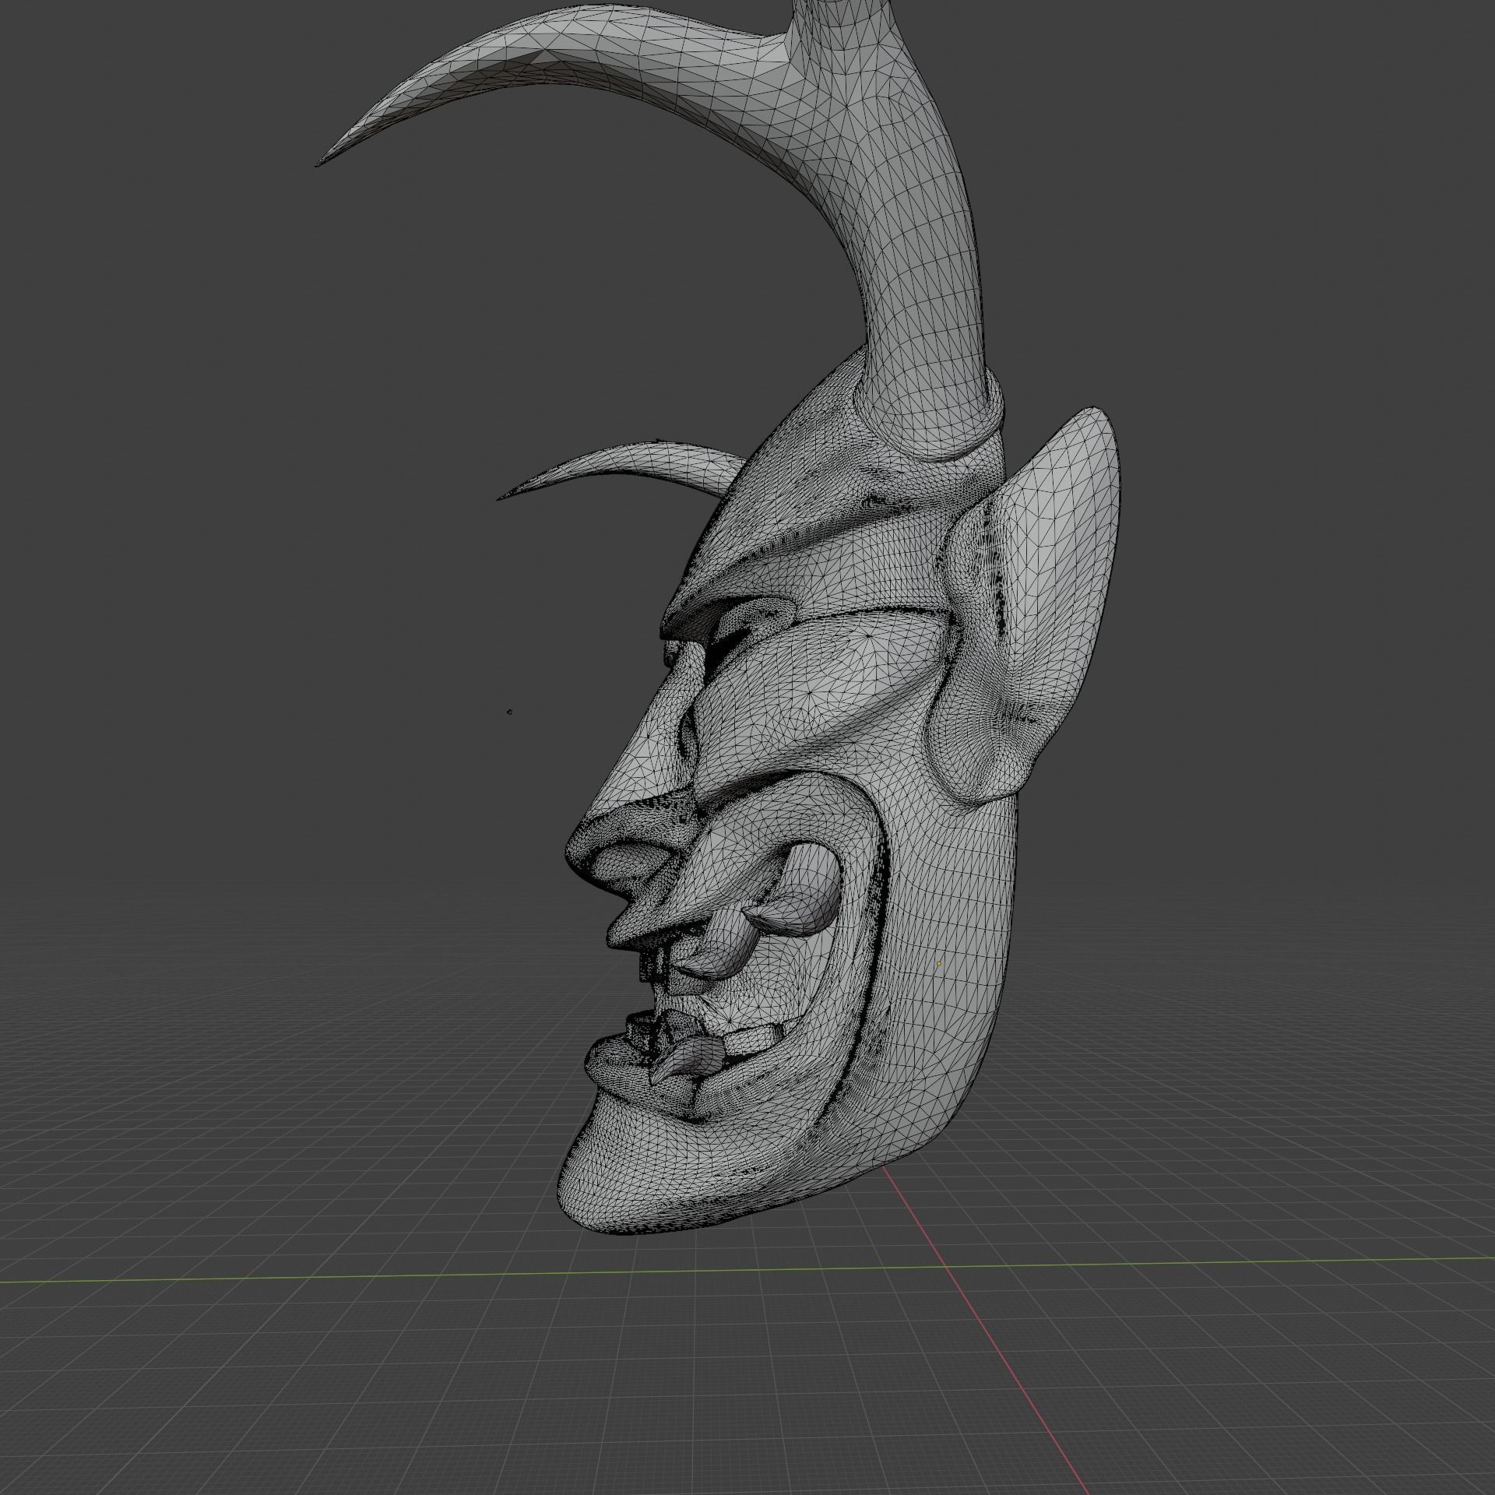Click the tip of the small front horn
The image size is (1495, 1495).
[x=501, y=497]
